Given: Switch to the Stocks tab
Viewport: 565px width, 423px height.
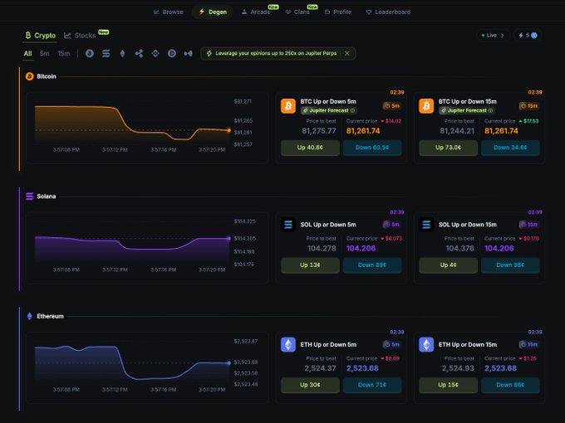Looking at the screenshot, I should (x=80, y=35).
